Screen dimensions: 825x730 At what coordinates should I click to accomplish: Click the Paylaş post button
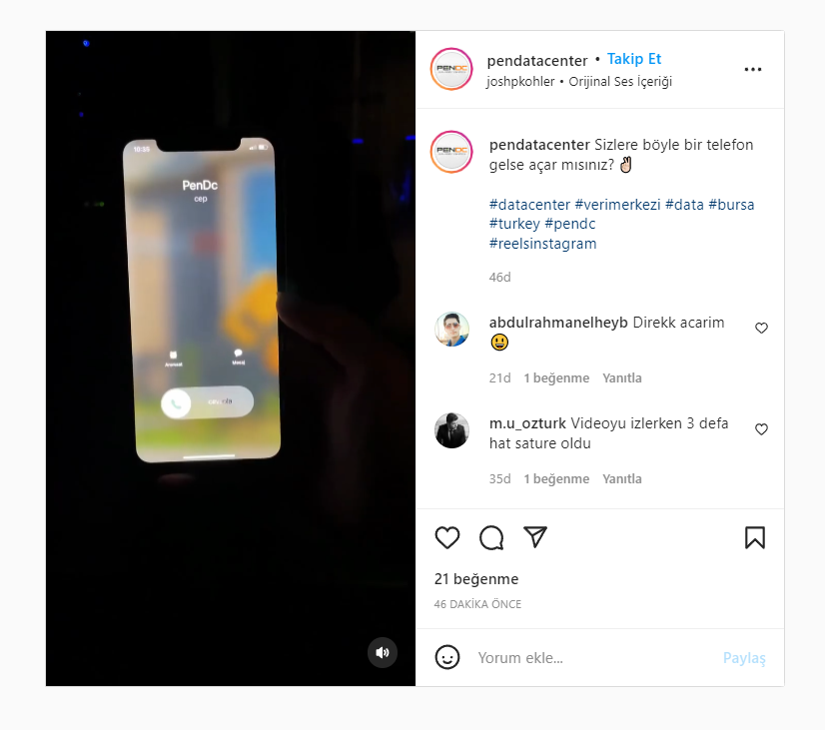click(x=744, y=658)
